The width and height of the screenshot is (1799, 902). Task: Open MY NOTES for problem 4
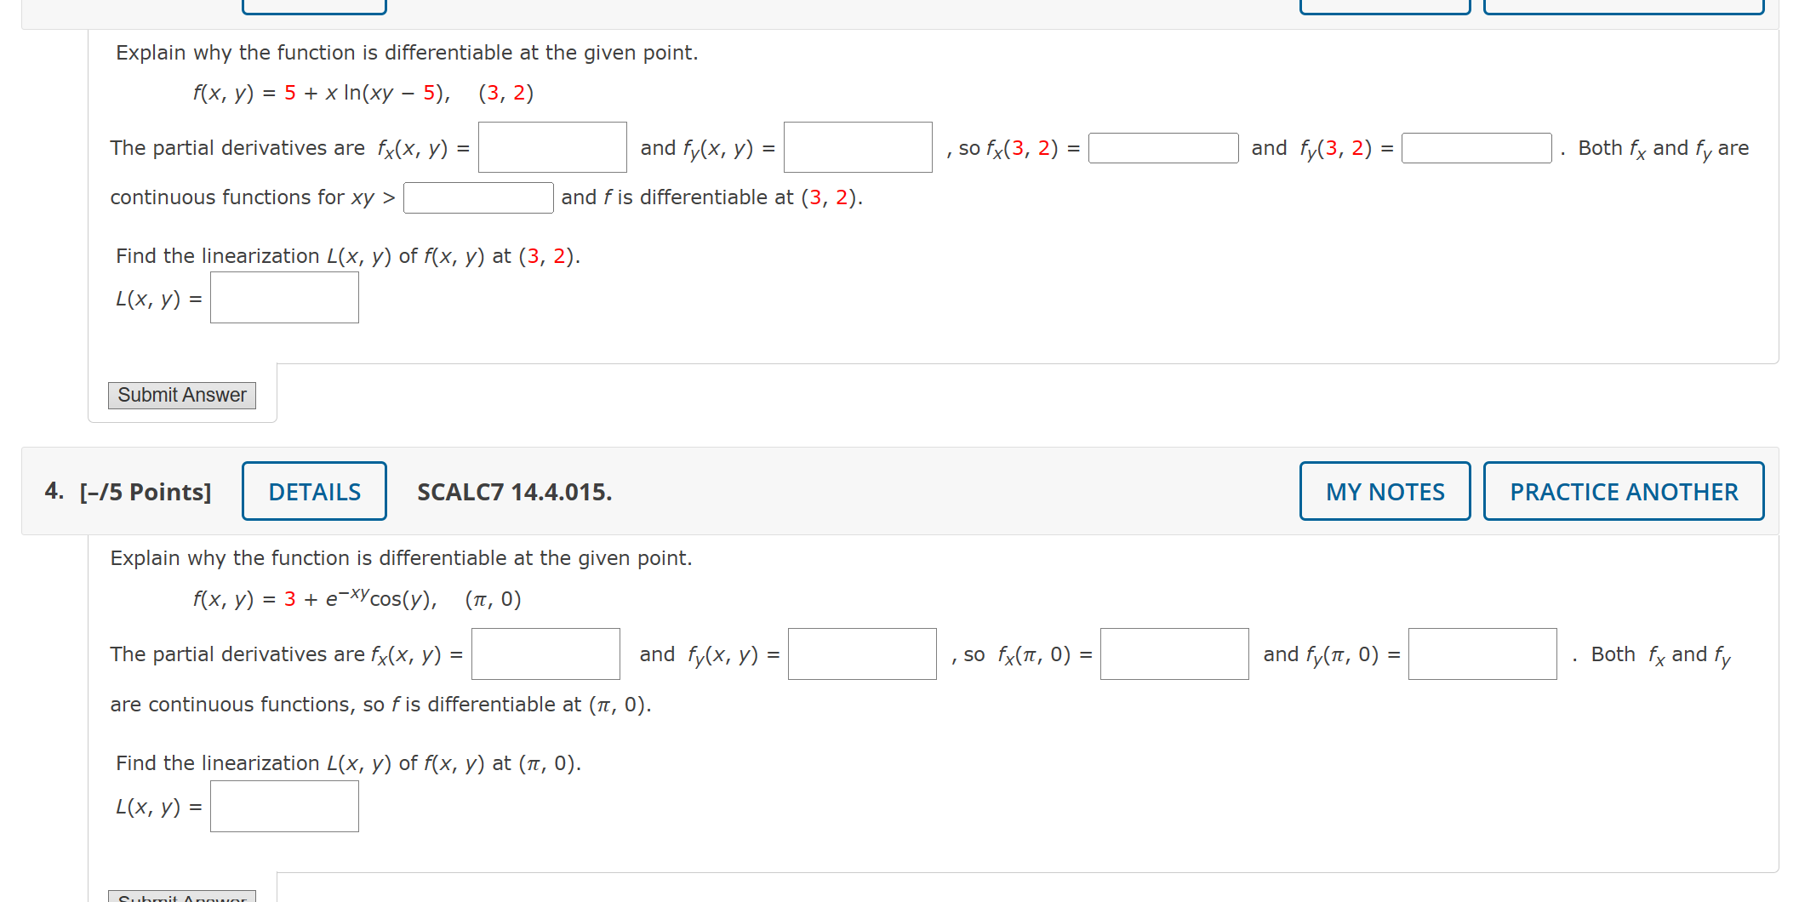(x=1384, y=491)
